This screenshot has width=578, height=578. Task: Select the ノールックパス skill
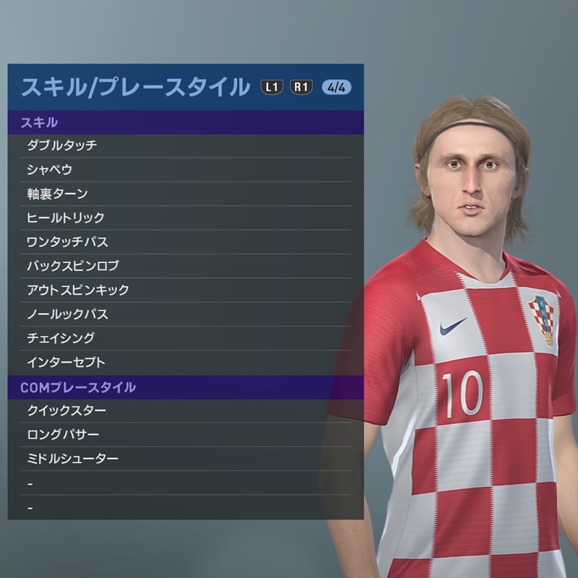(x=186, y=314)
